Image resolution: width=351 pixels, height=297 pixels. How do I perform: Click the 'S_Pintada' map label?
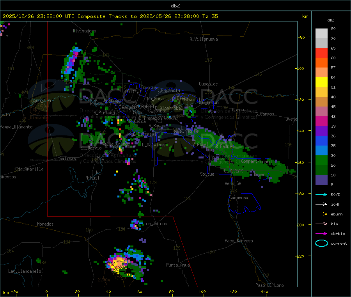point(104,113)
